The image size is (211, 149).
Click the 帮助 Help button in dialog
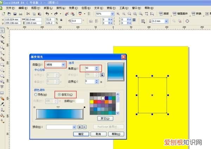116,134
